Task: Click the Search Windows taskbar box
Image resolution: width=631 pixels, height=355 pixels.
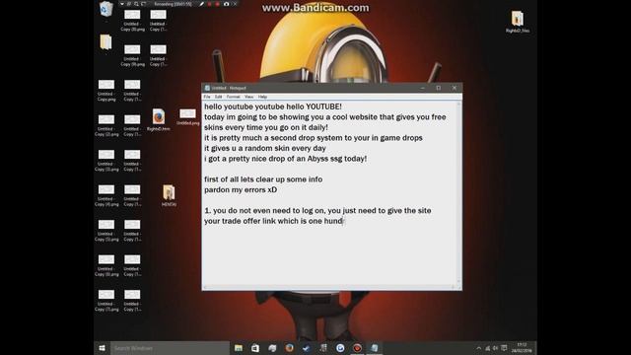Action: (x=170, y=348)
